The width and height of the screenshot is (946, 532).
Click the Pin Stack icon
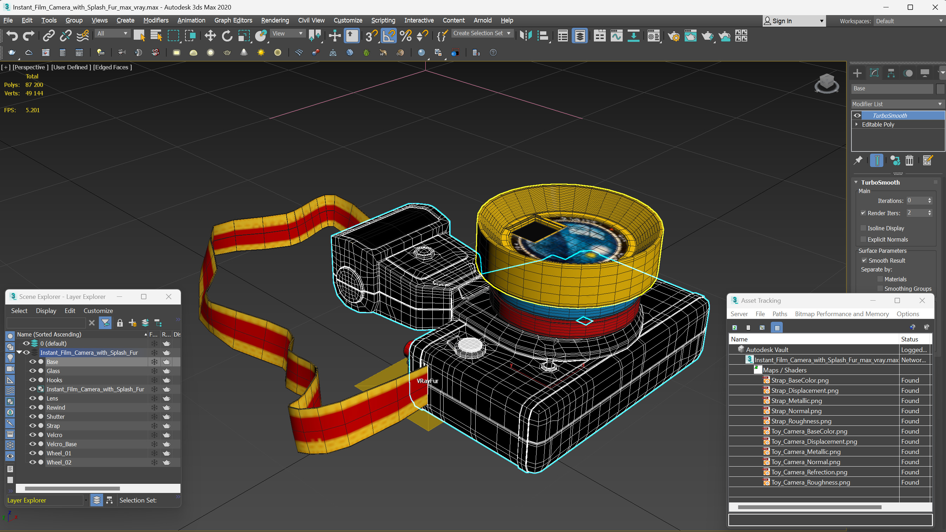coord(858,160)
